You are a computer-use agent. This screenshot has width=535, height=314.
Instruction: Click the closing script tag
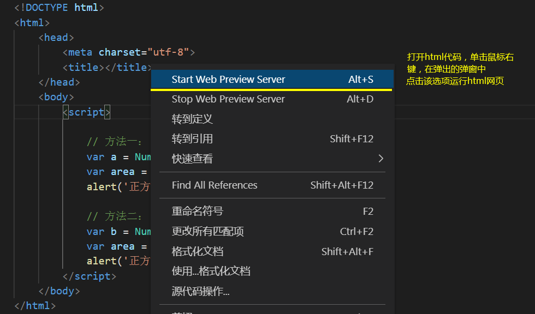[x=90, y=276]
